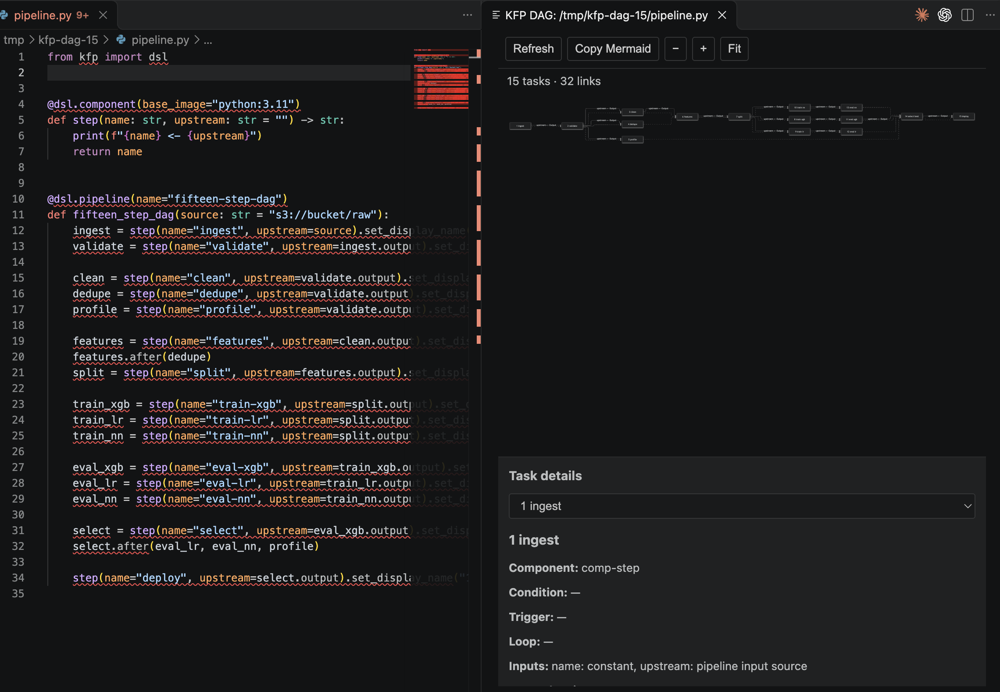1000x692 pixels.
Task: Select the '13 eval nn' node in the DAG
Action: coord(851,107)
